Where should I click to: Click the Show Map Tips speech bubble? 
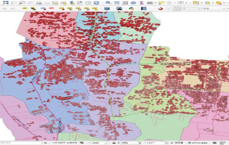tap(161, 3)
